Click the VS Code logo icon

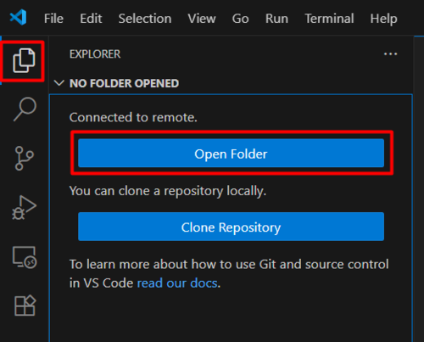point(19,18)
